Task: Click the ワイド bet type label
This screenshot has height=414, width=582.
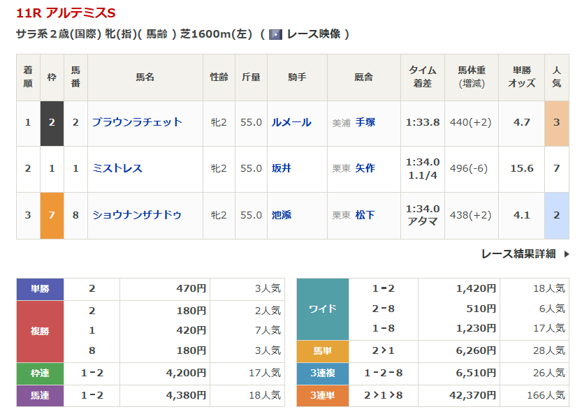Action: (322, 308)
